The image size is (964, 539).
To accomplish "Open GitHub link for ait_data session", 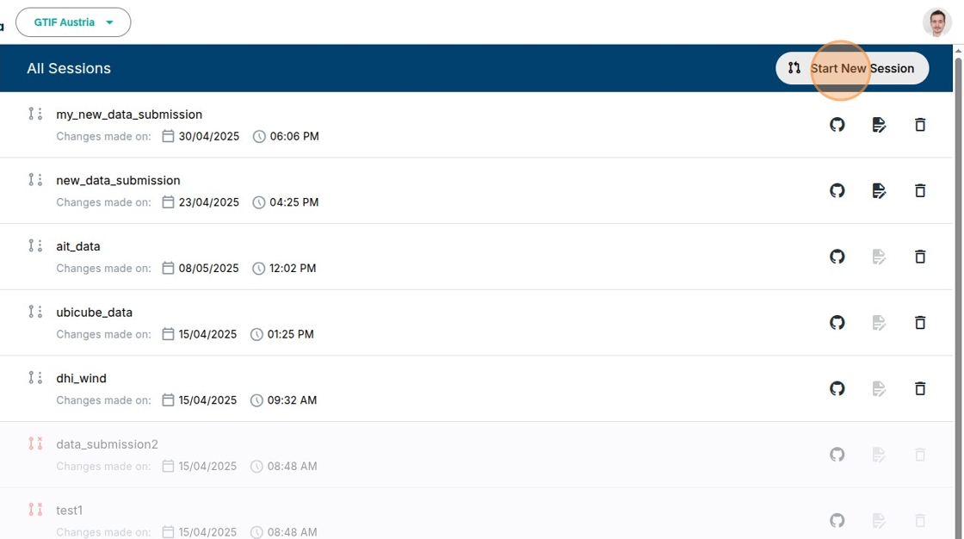I will [x=837, y=257].
